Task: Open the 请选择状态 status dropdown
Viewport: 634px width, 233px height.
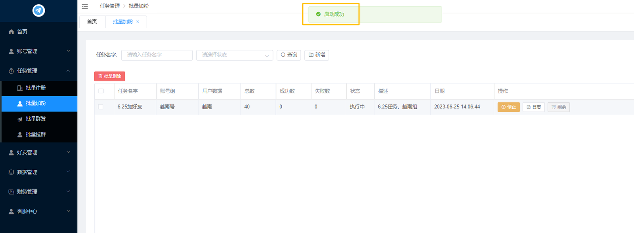Action: click(x=235, y=55)
